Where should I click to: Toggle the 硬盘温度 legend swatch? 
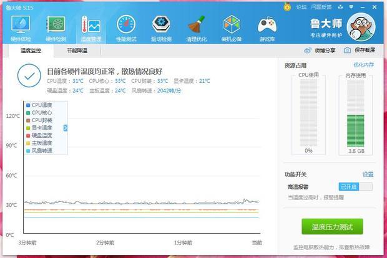[x=28, y=135]
